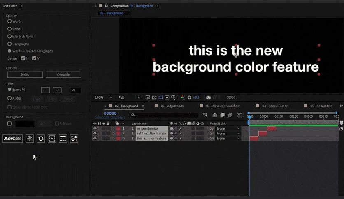Click the align center icon beside Animate

pyautogui.click(x=30, y=139)
